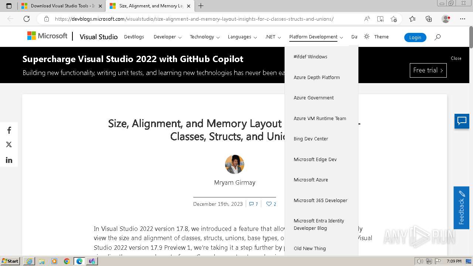Open browser Collections icon
Image resolution: width=473 pixels, height=266 pixels.
pos(429,19)
